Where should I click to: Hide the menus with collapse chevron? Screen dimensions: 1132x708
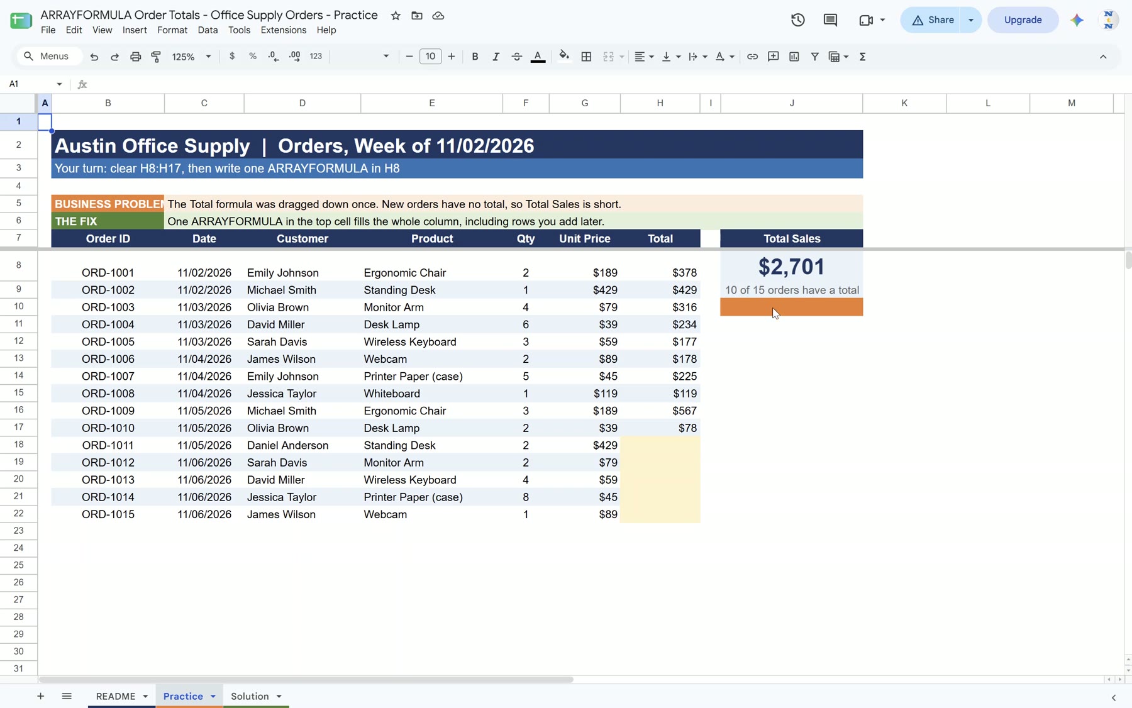pyautogui.click(x=1103, y=57)
